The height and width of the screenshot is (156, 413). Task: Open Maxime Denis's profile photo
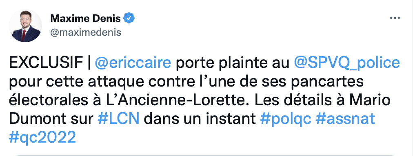(x=25, y=26)
